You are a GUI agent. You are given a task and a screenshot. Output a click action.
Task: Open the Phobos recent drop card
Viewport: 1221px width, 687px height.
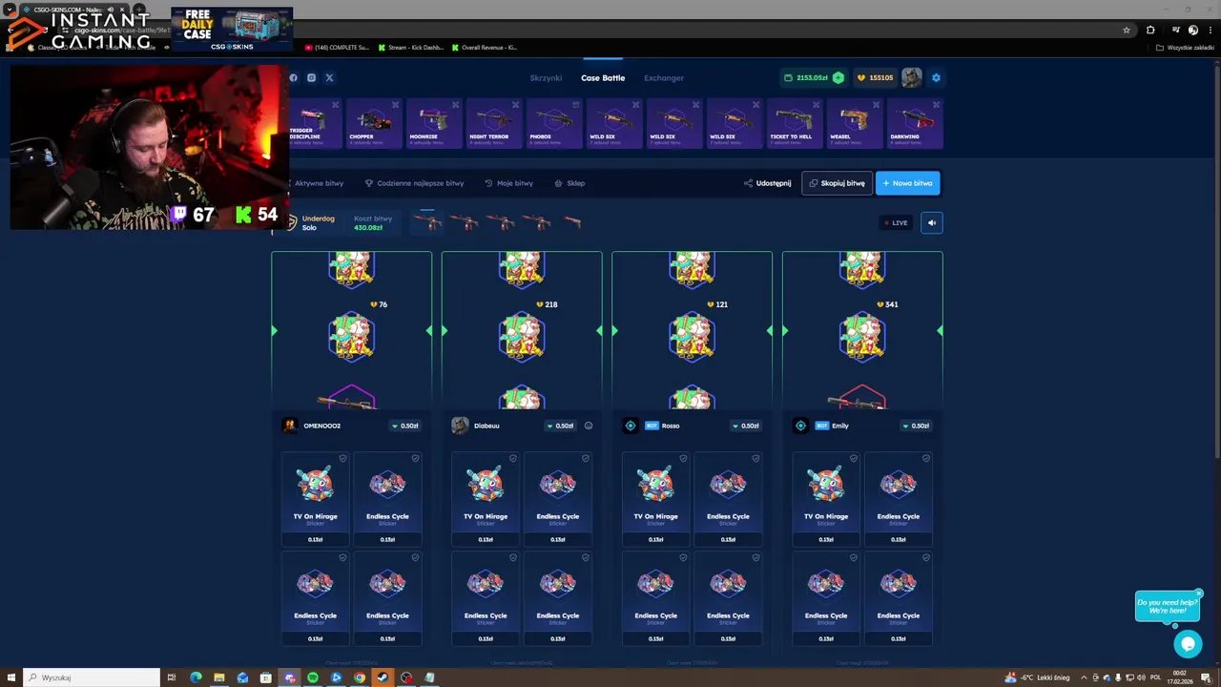[554, 124]
